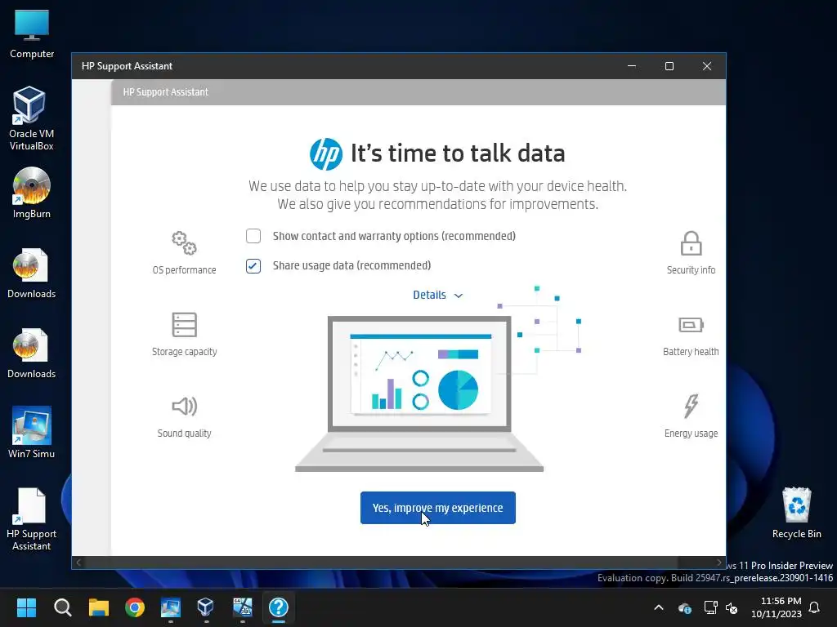Screen dimensions: 837x627
Task: Show hidden icons in the system tray
Action: click(659, 607)
